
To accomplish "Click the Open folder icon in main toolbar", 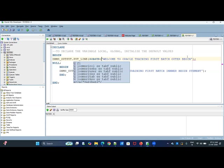I will [x=6, y=30].
